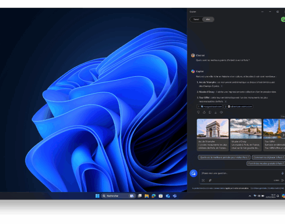285x224 pixels.
Task: Open Microsoft Store from the taskbar
Action: point(160,196)
